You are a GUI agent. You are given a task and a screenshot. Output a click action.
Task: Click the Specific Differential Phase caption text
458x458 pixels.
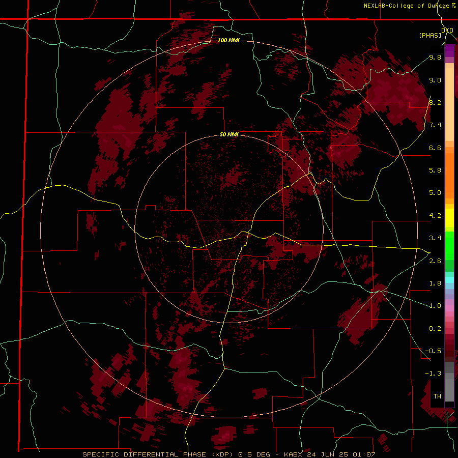click(x=228, y=454)
